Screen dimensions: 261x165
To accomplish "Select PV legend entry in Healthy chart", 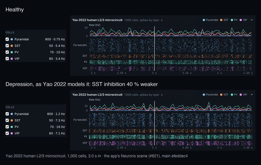I will [x=234, y=20].
